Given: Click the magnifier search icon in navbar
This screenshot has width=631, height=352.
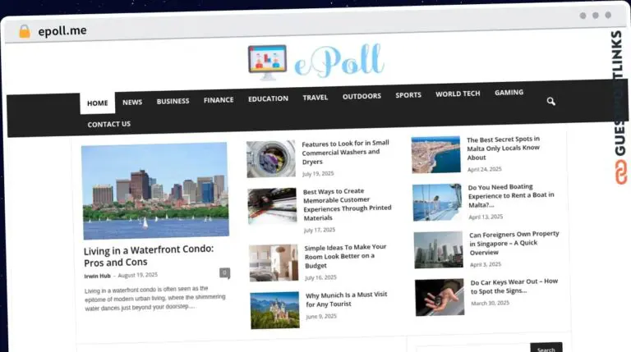Looking at the screenshot, I should (550, 101).
